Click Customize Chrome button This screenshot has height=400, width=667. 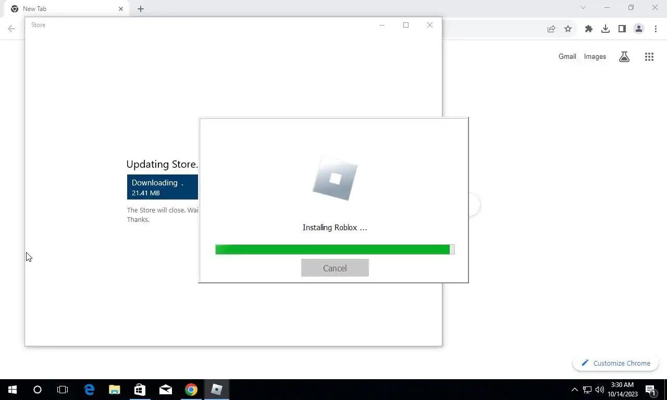coord(616,363)
